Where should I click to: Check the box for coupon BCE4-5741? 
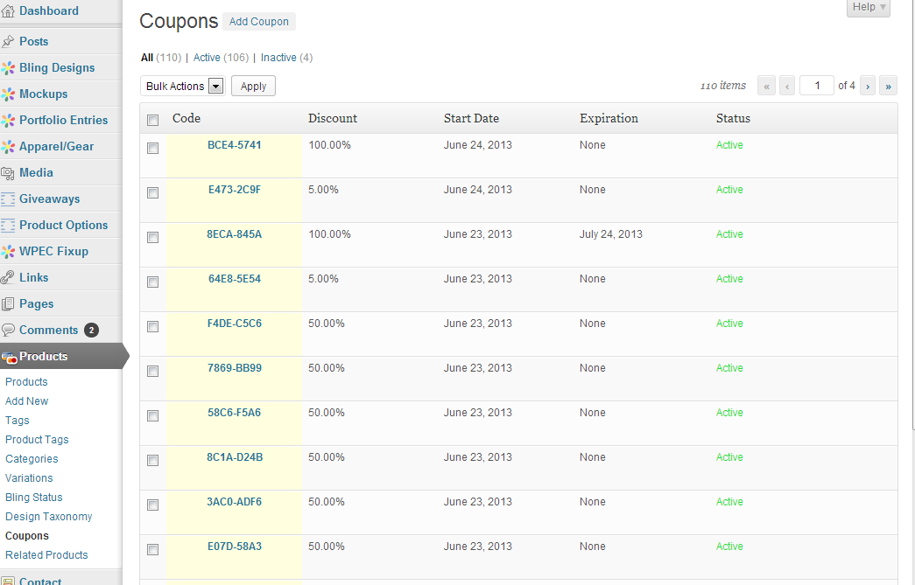coord(152,149)
